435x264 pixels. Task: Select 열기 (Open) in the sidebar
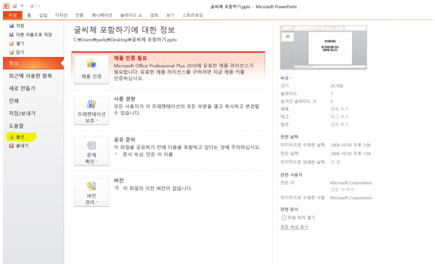[17, 44]
